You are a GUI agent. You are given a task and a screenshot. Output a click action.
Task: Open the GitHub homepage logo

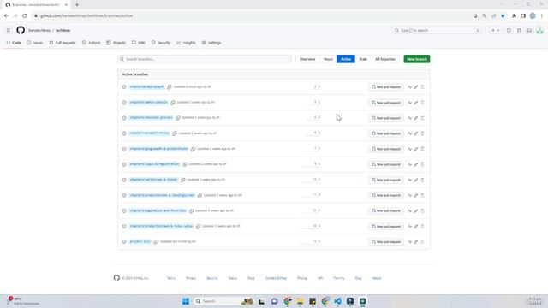21,30
